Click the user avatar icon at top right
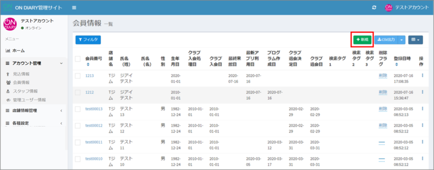The height and width of the screenshot is (170, 434). pos(388,8)
